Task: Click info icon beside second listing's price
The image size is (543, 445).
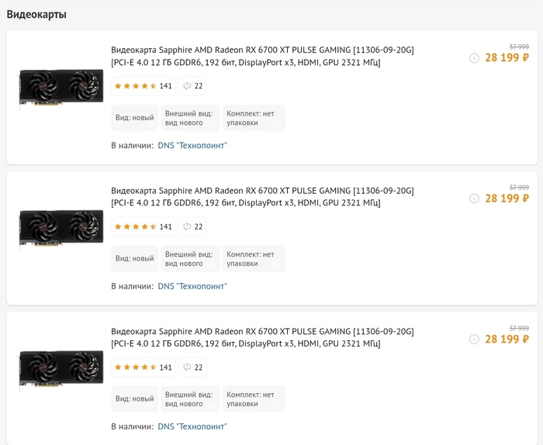Action: [x=474, y=198]
